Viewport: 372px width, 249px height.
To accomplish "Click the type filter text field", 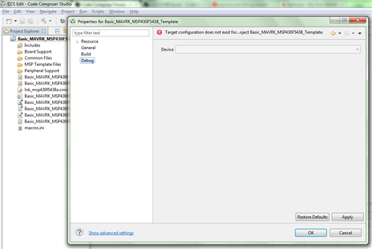I will (x=111, y=33).
